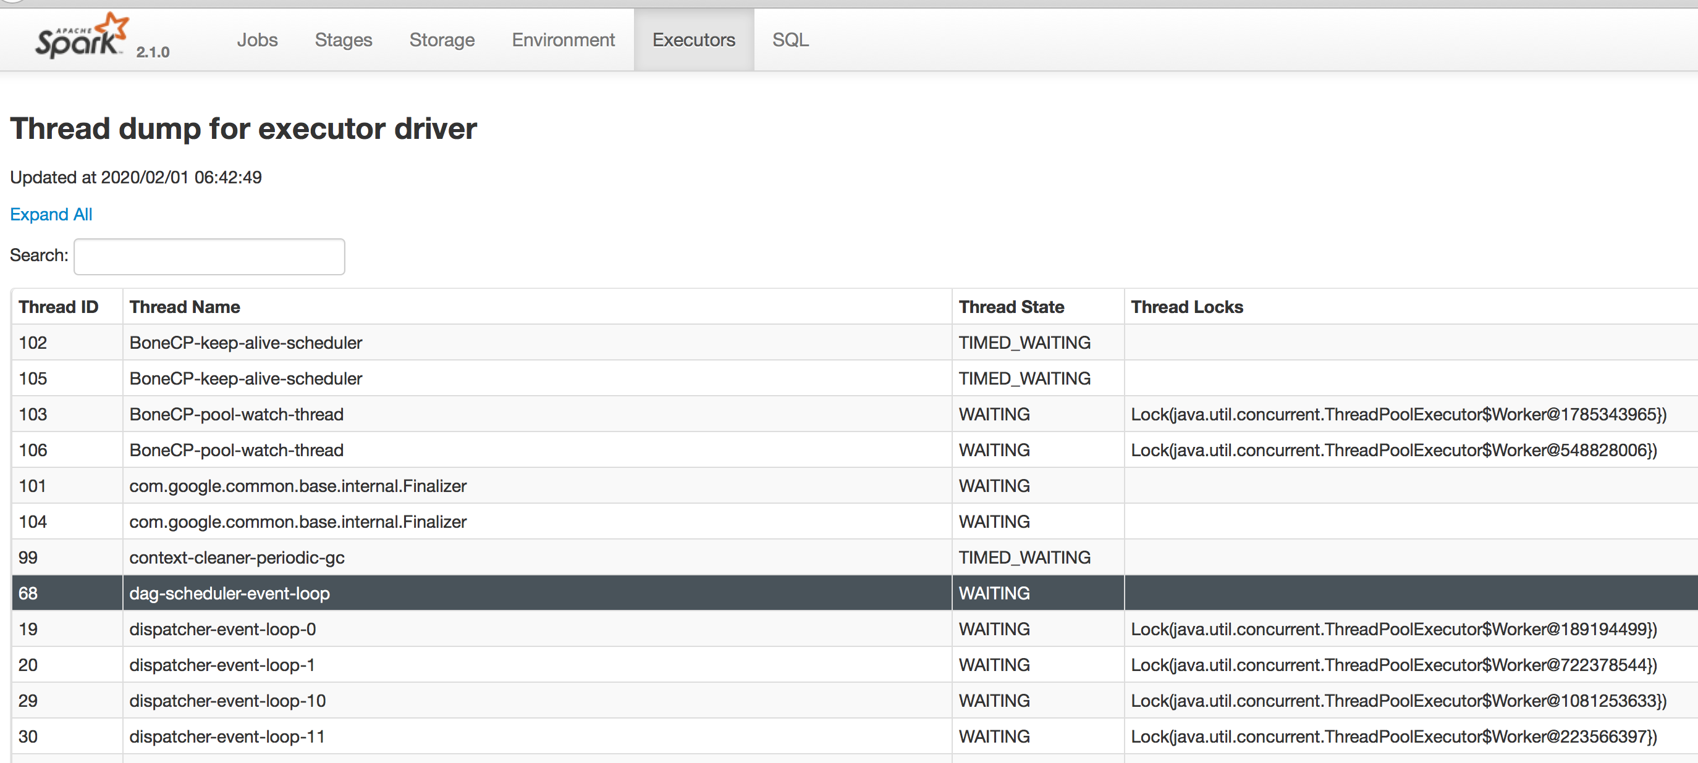Switch to the Stages tab

pos(344,40)
